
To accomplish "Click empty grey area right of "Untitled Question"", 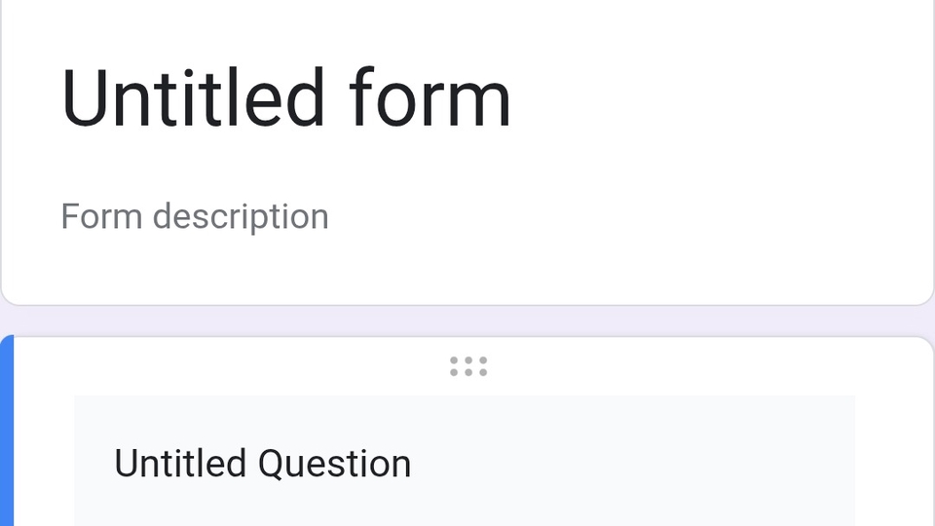I will click(x=633, y=464).
